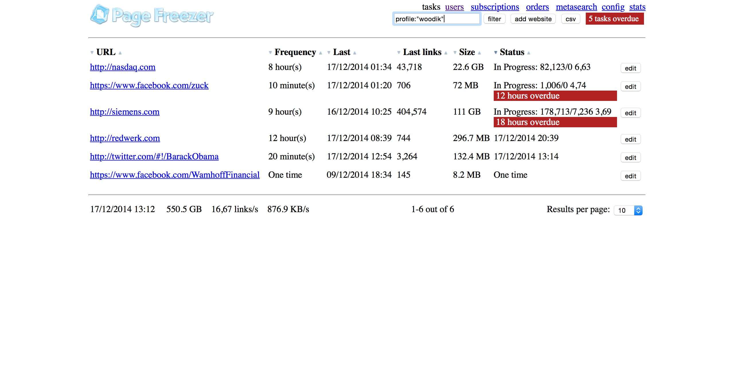
Task: Edit the BarackObama twitter task
Action: 630,158
